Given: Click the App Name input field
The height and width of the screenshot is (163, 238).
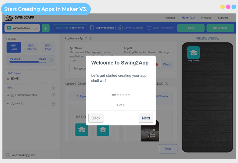Looking at the screenshot, I should [78, 68].
